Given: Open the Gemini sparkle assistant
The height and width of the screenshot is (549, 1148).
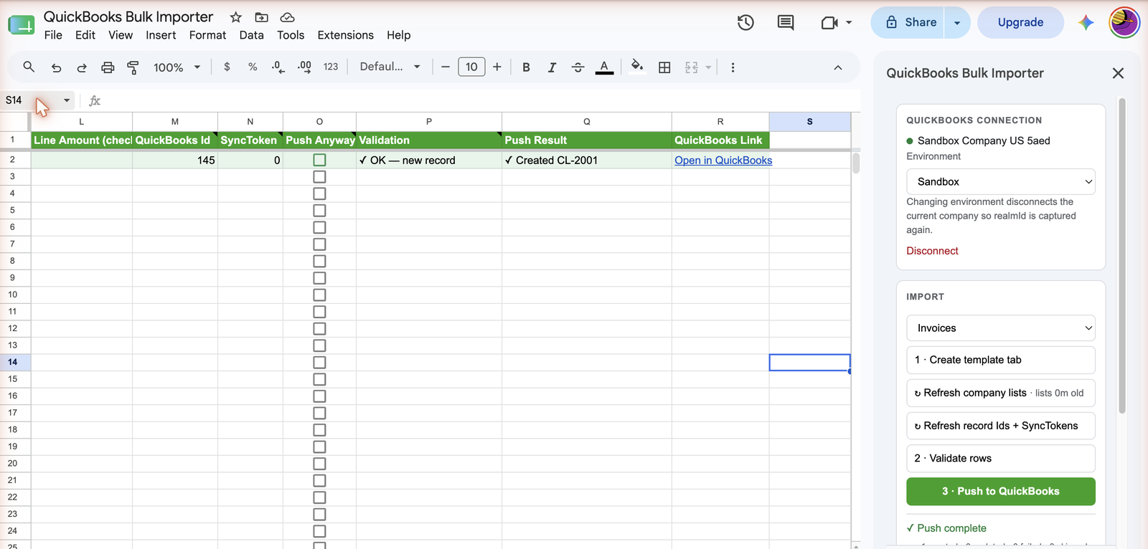Looking at the screenshot, I should [x=1086, y=23].
